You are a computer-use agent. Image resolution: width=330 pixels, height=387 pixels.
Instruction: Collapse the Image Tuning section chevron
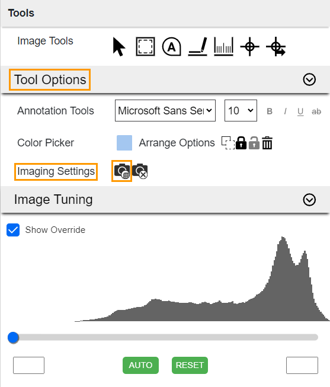click(x=309, y=200)
